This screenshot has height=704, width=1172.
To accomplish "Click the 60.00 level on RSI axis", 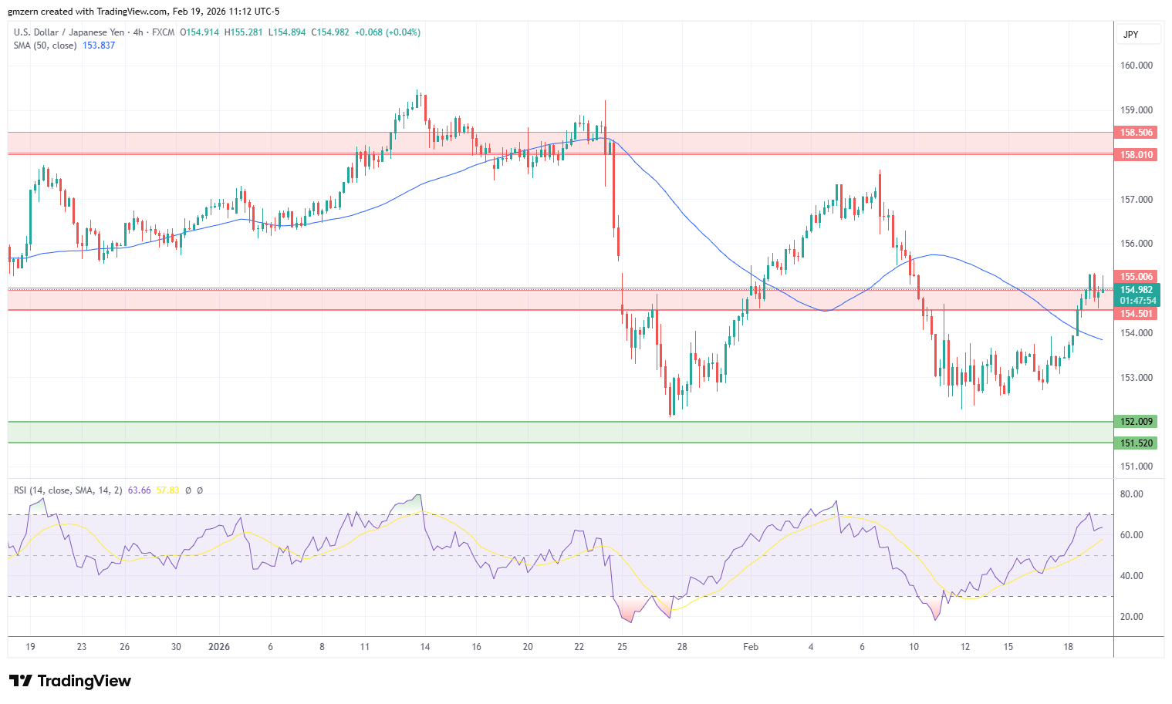I will point(1132,535).
